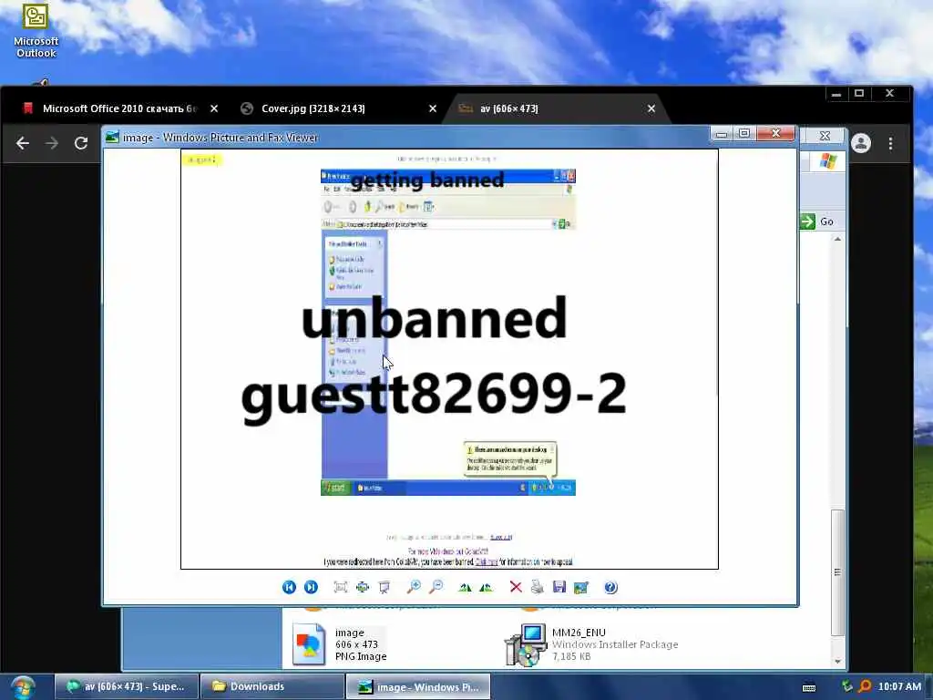The width and height of the screenshot is (933, 700).
Task: Click the Windows flag logo in Explorer
Action: [x=827, y=160]
